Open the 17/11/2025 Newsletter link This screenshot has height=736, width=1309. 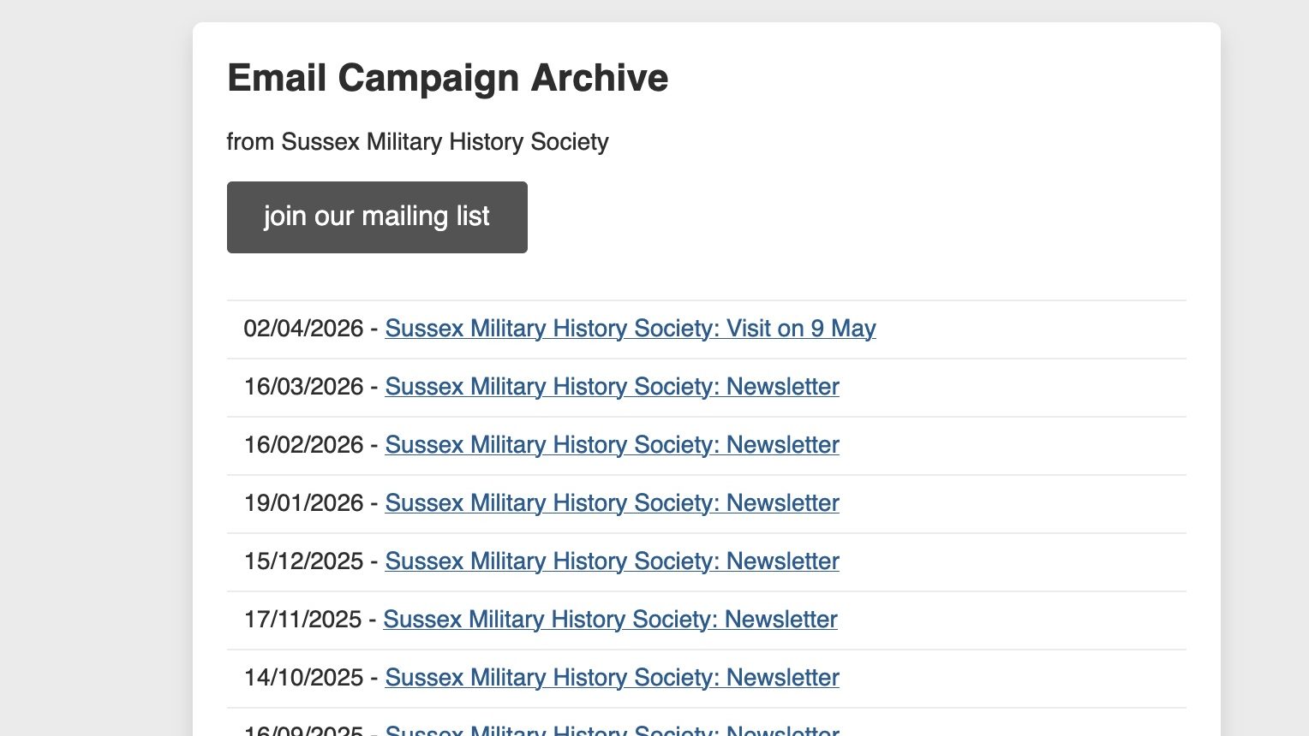pos(610,620)
